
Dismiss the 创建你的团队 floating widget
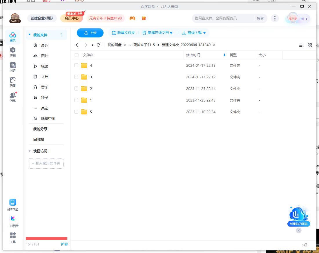coord(299,230)
